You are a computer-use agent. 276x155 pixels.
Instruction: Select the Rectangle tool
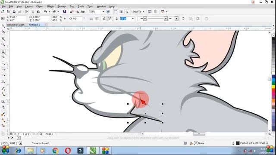click(x=3, y=63)
